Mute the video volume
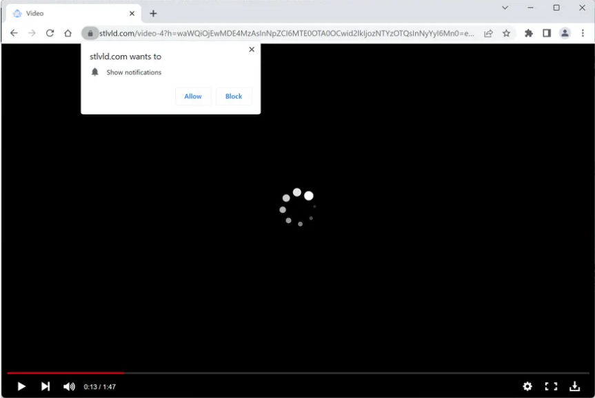595x398 pixels. [x=69, y=387]
